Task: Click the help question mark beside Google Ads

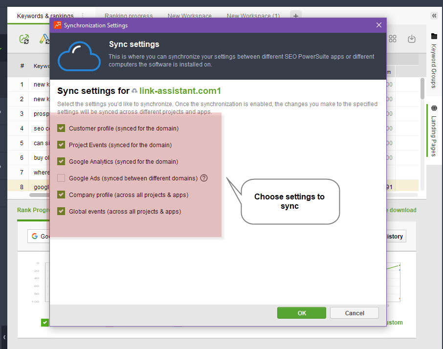Action: point(204,178)
